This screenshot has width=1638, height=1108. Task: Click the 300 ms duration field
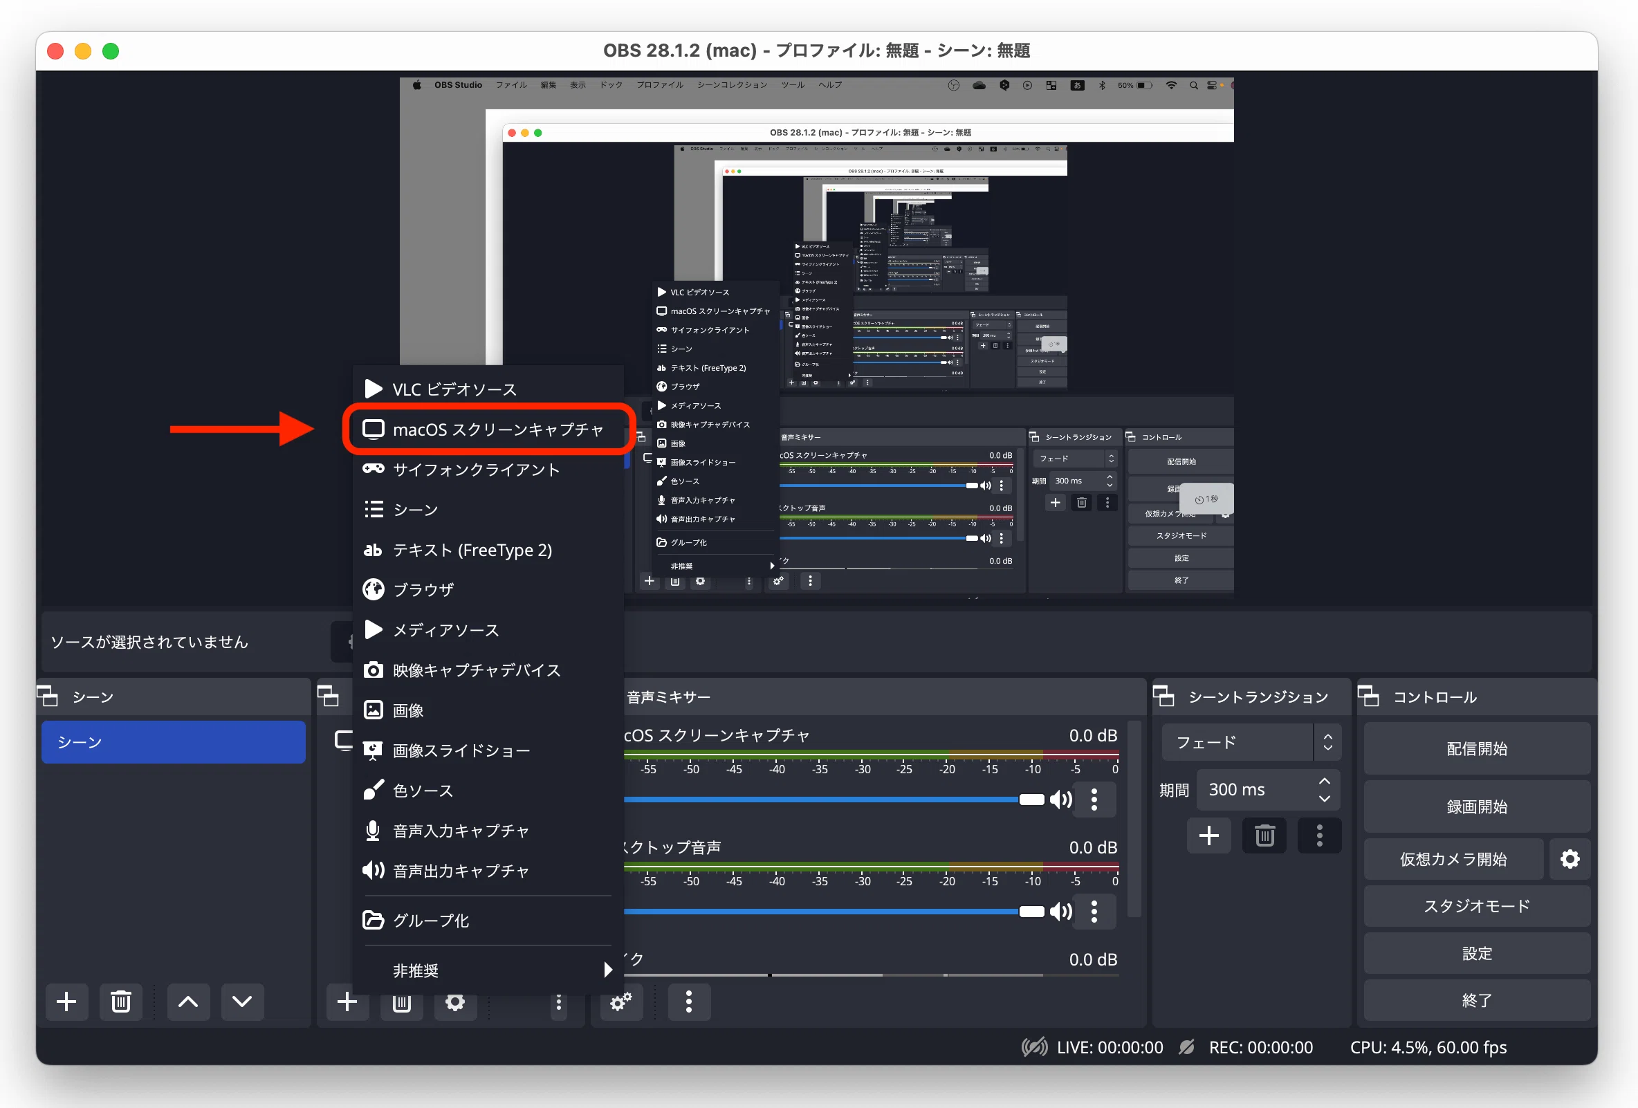[1258, 789]
